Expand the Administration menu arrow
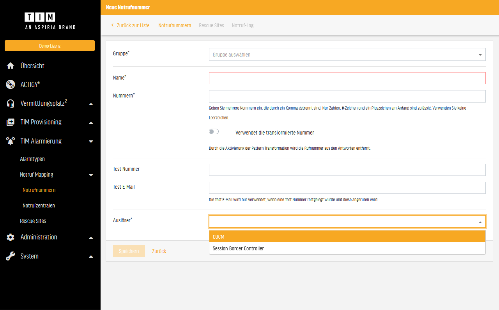The width and height of the screenshot is (499, 310). click(91, 237)
